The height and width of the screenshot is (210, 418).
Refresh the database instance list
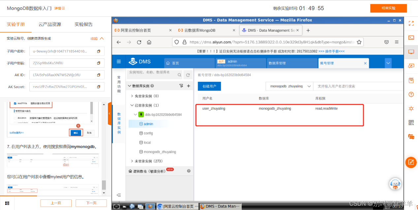tap(188, 75)
